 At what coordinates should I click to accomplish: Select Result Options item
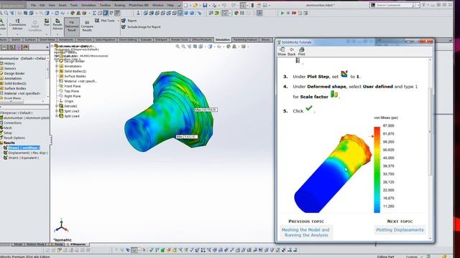point(14,138)
